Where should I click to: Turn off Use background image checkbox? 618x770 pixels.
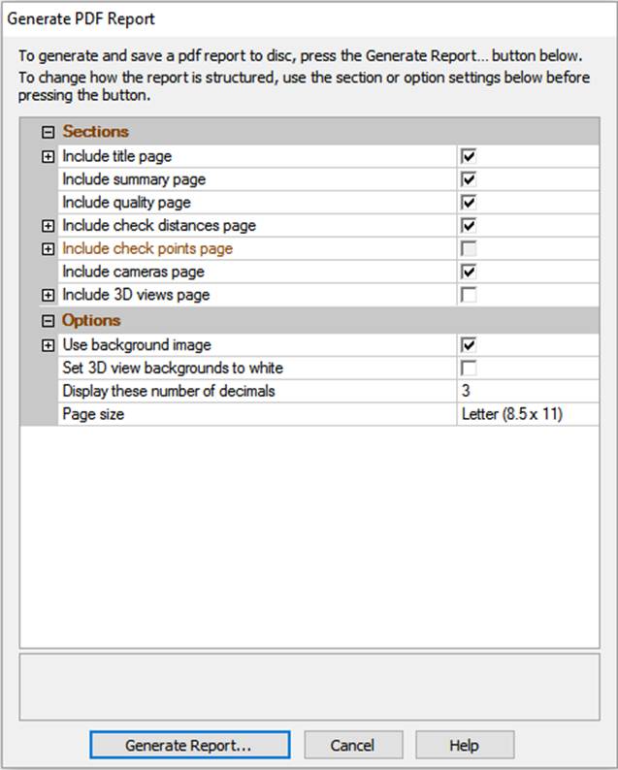(x=469, y=344)
